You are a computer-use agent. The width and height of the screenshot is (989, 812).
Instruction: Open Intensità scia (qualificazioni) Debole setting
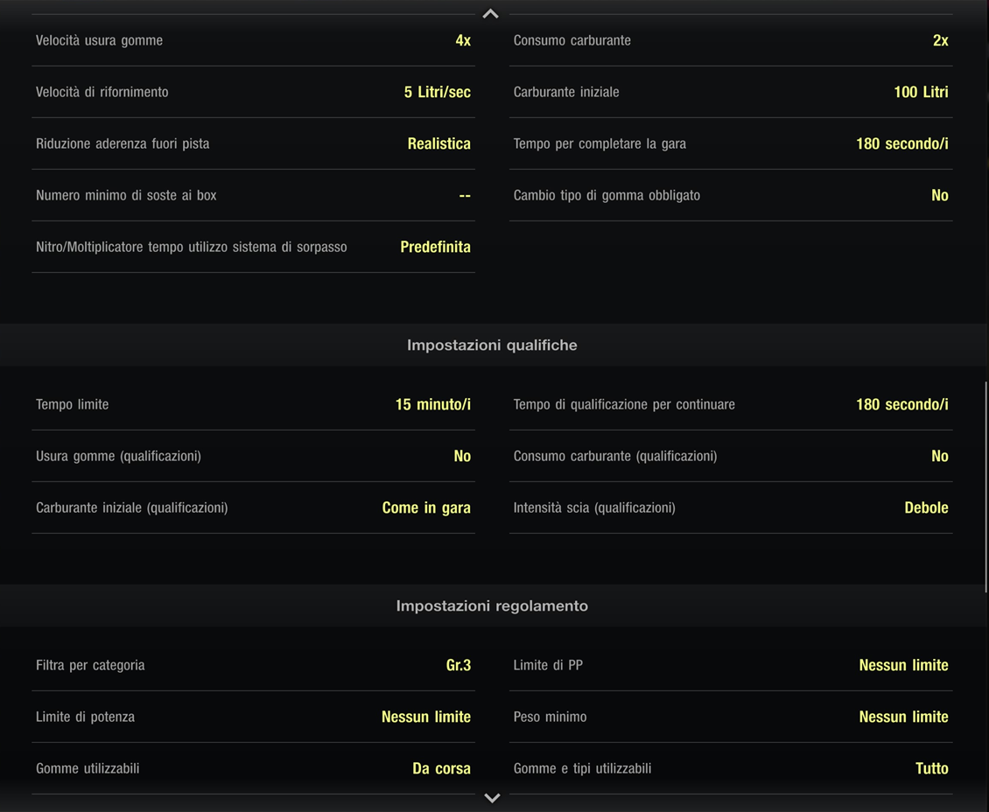[x=731, y=507]
